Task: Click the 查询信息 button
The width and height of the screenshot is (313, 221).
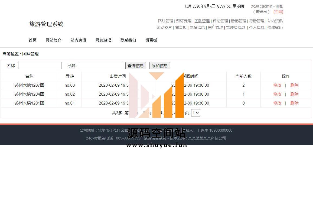Action: pos(136,66)
